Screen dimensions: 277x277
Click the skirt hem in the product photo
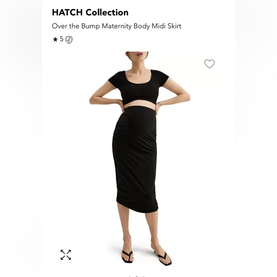(x=137, y=208)
